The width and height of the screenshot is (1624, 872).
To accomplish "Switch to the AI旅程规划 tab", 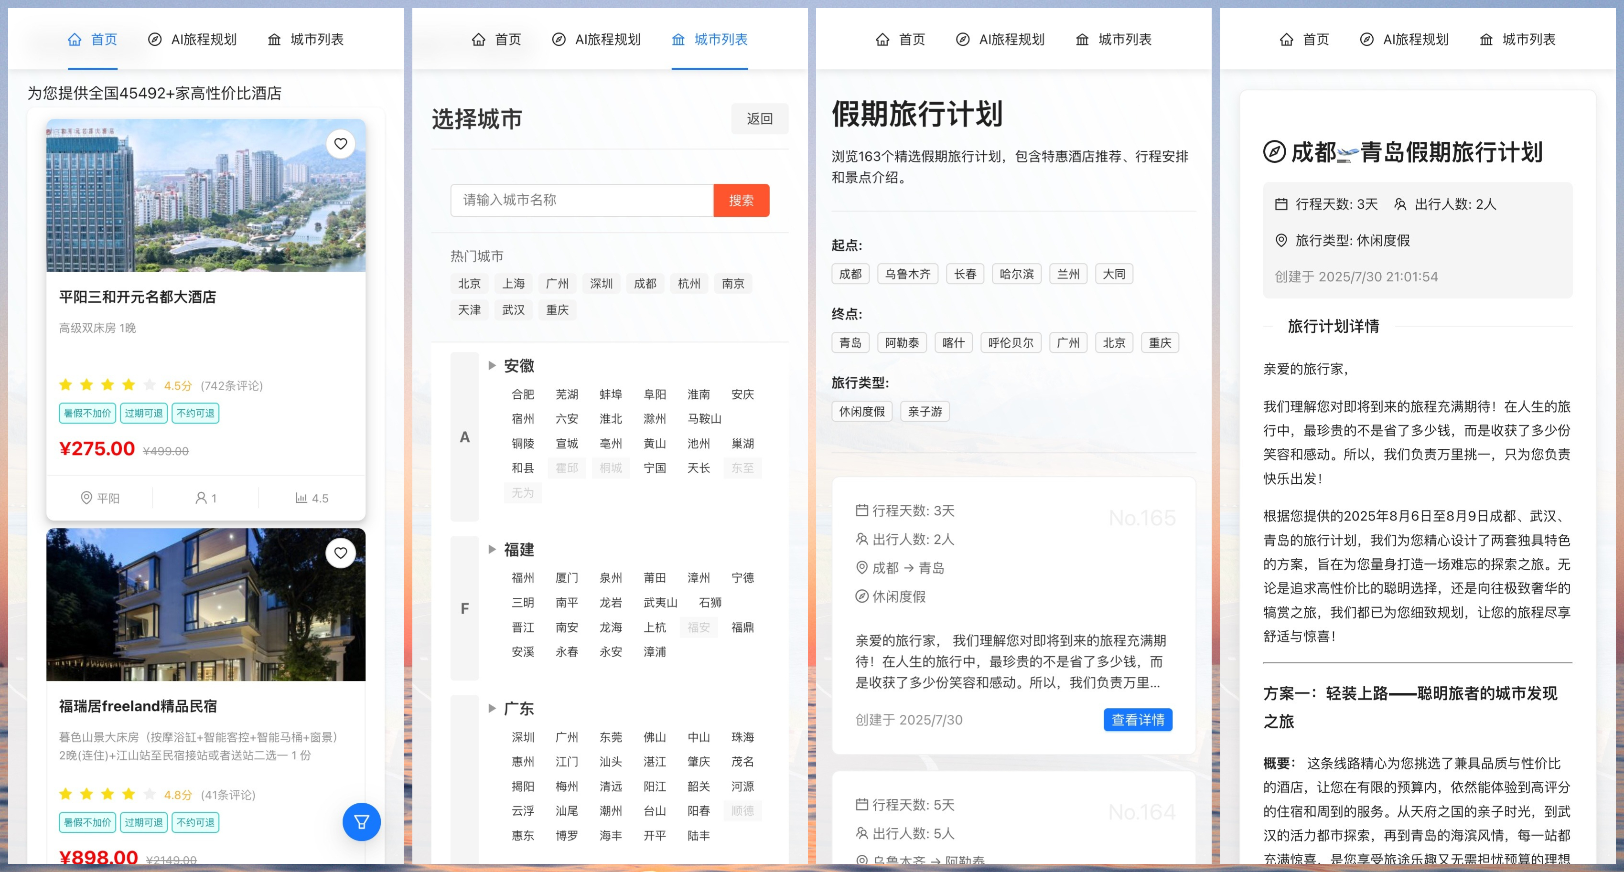I will tap(203, 39).
